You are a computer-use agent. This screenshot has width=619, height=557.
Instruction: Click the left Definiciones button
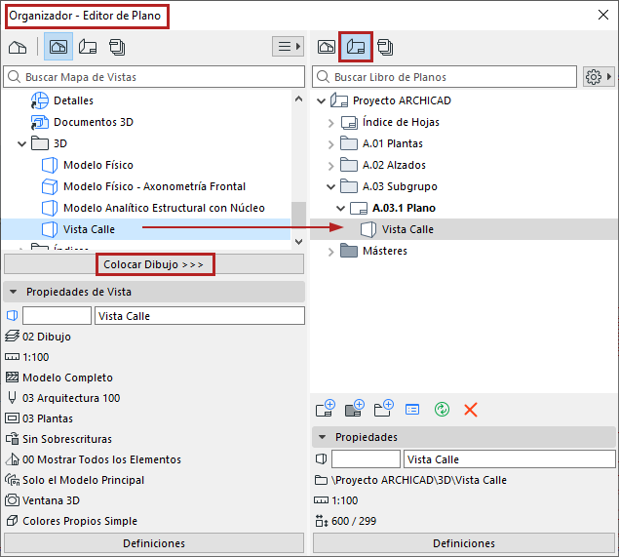tap(154, 543)
